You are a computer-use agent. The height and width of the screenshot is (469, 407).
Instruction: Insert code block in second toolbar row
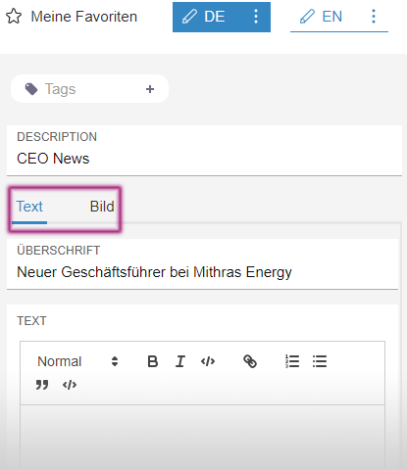click(x=70, y=385)
